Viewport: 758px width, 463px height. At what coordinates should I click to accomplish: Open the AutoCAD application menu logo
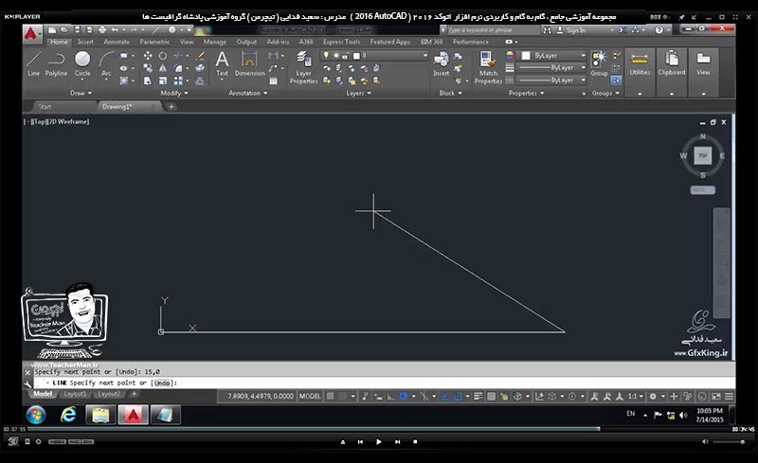pos(31,33)
